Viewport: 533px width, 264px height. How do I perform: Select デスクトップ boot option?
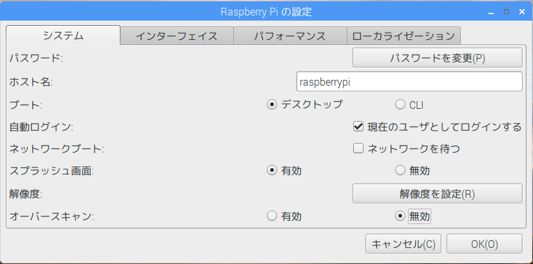[305, 105]
